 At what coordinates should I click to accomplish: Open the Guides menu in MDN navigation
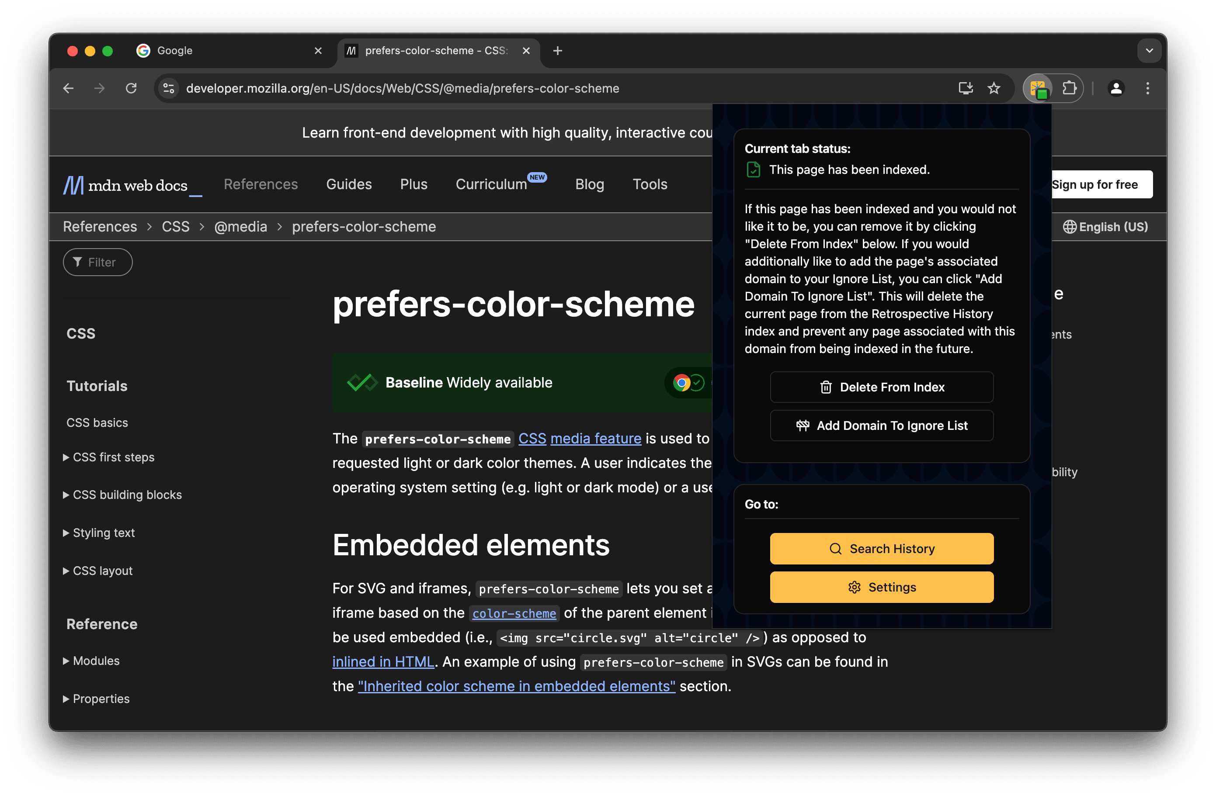click(x=349, y=184)
